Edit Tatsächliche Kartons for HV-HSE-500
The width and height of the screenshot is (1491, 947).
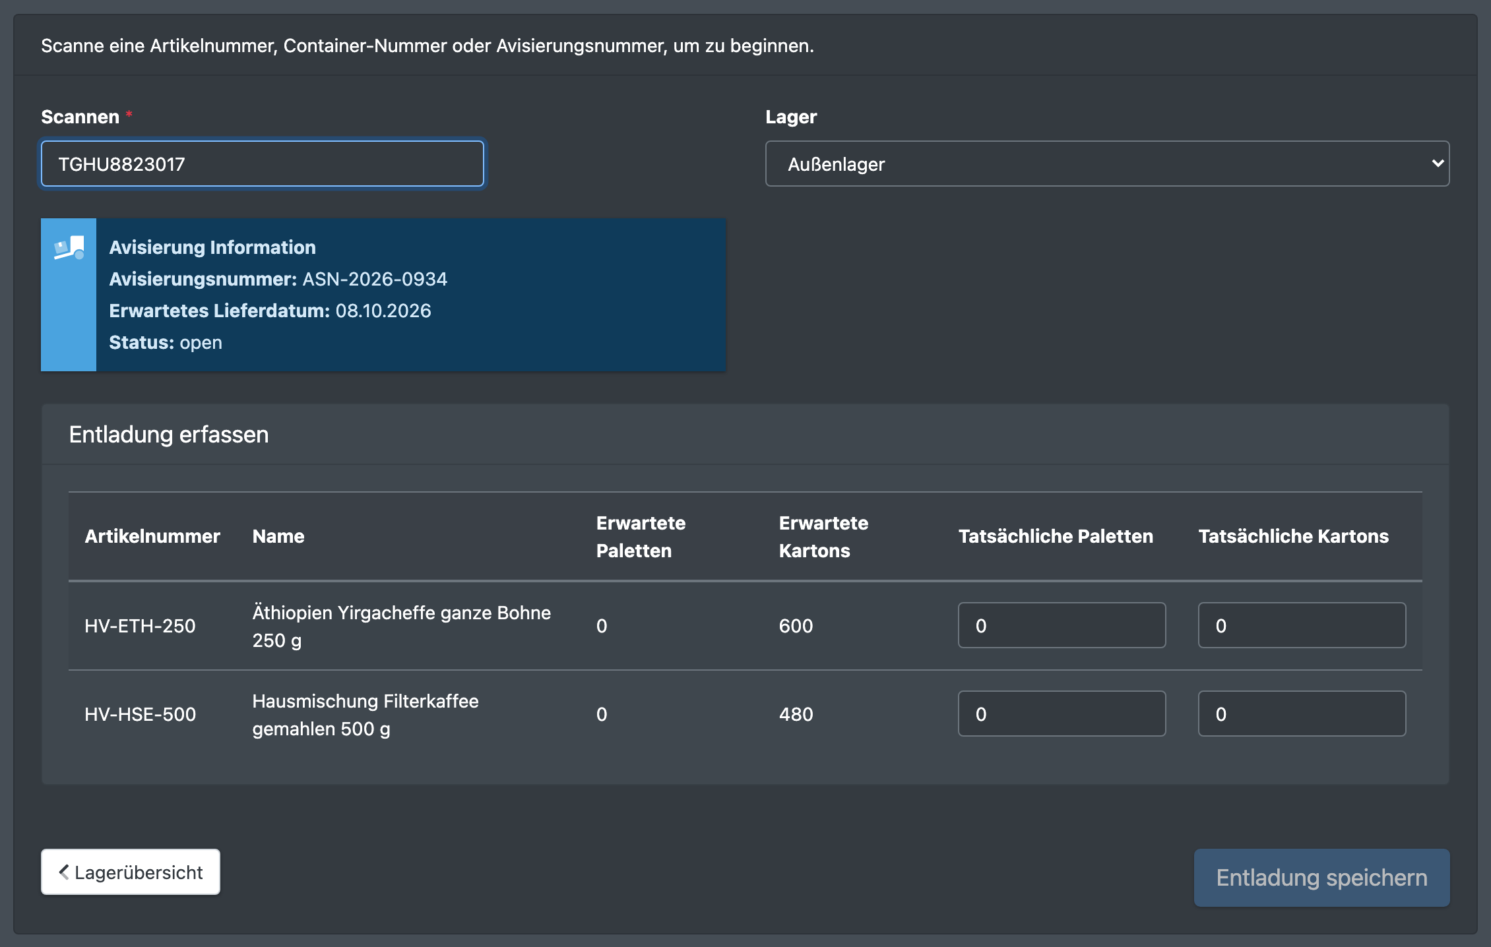point(1302,714)
